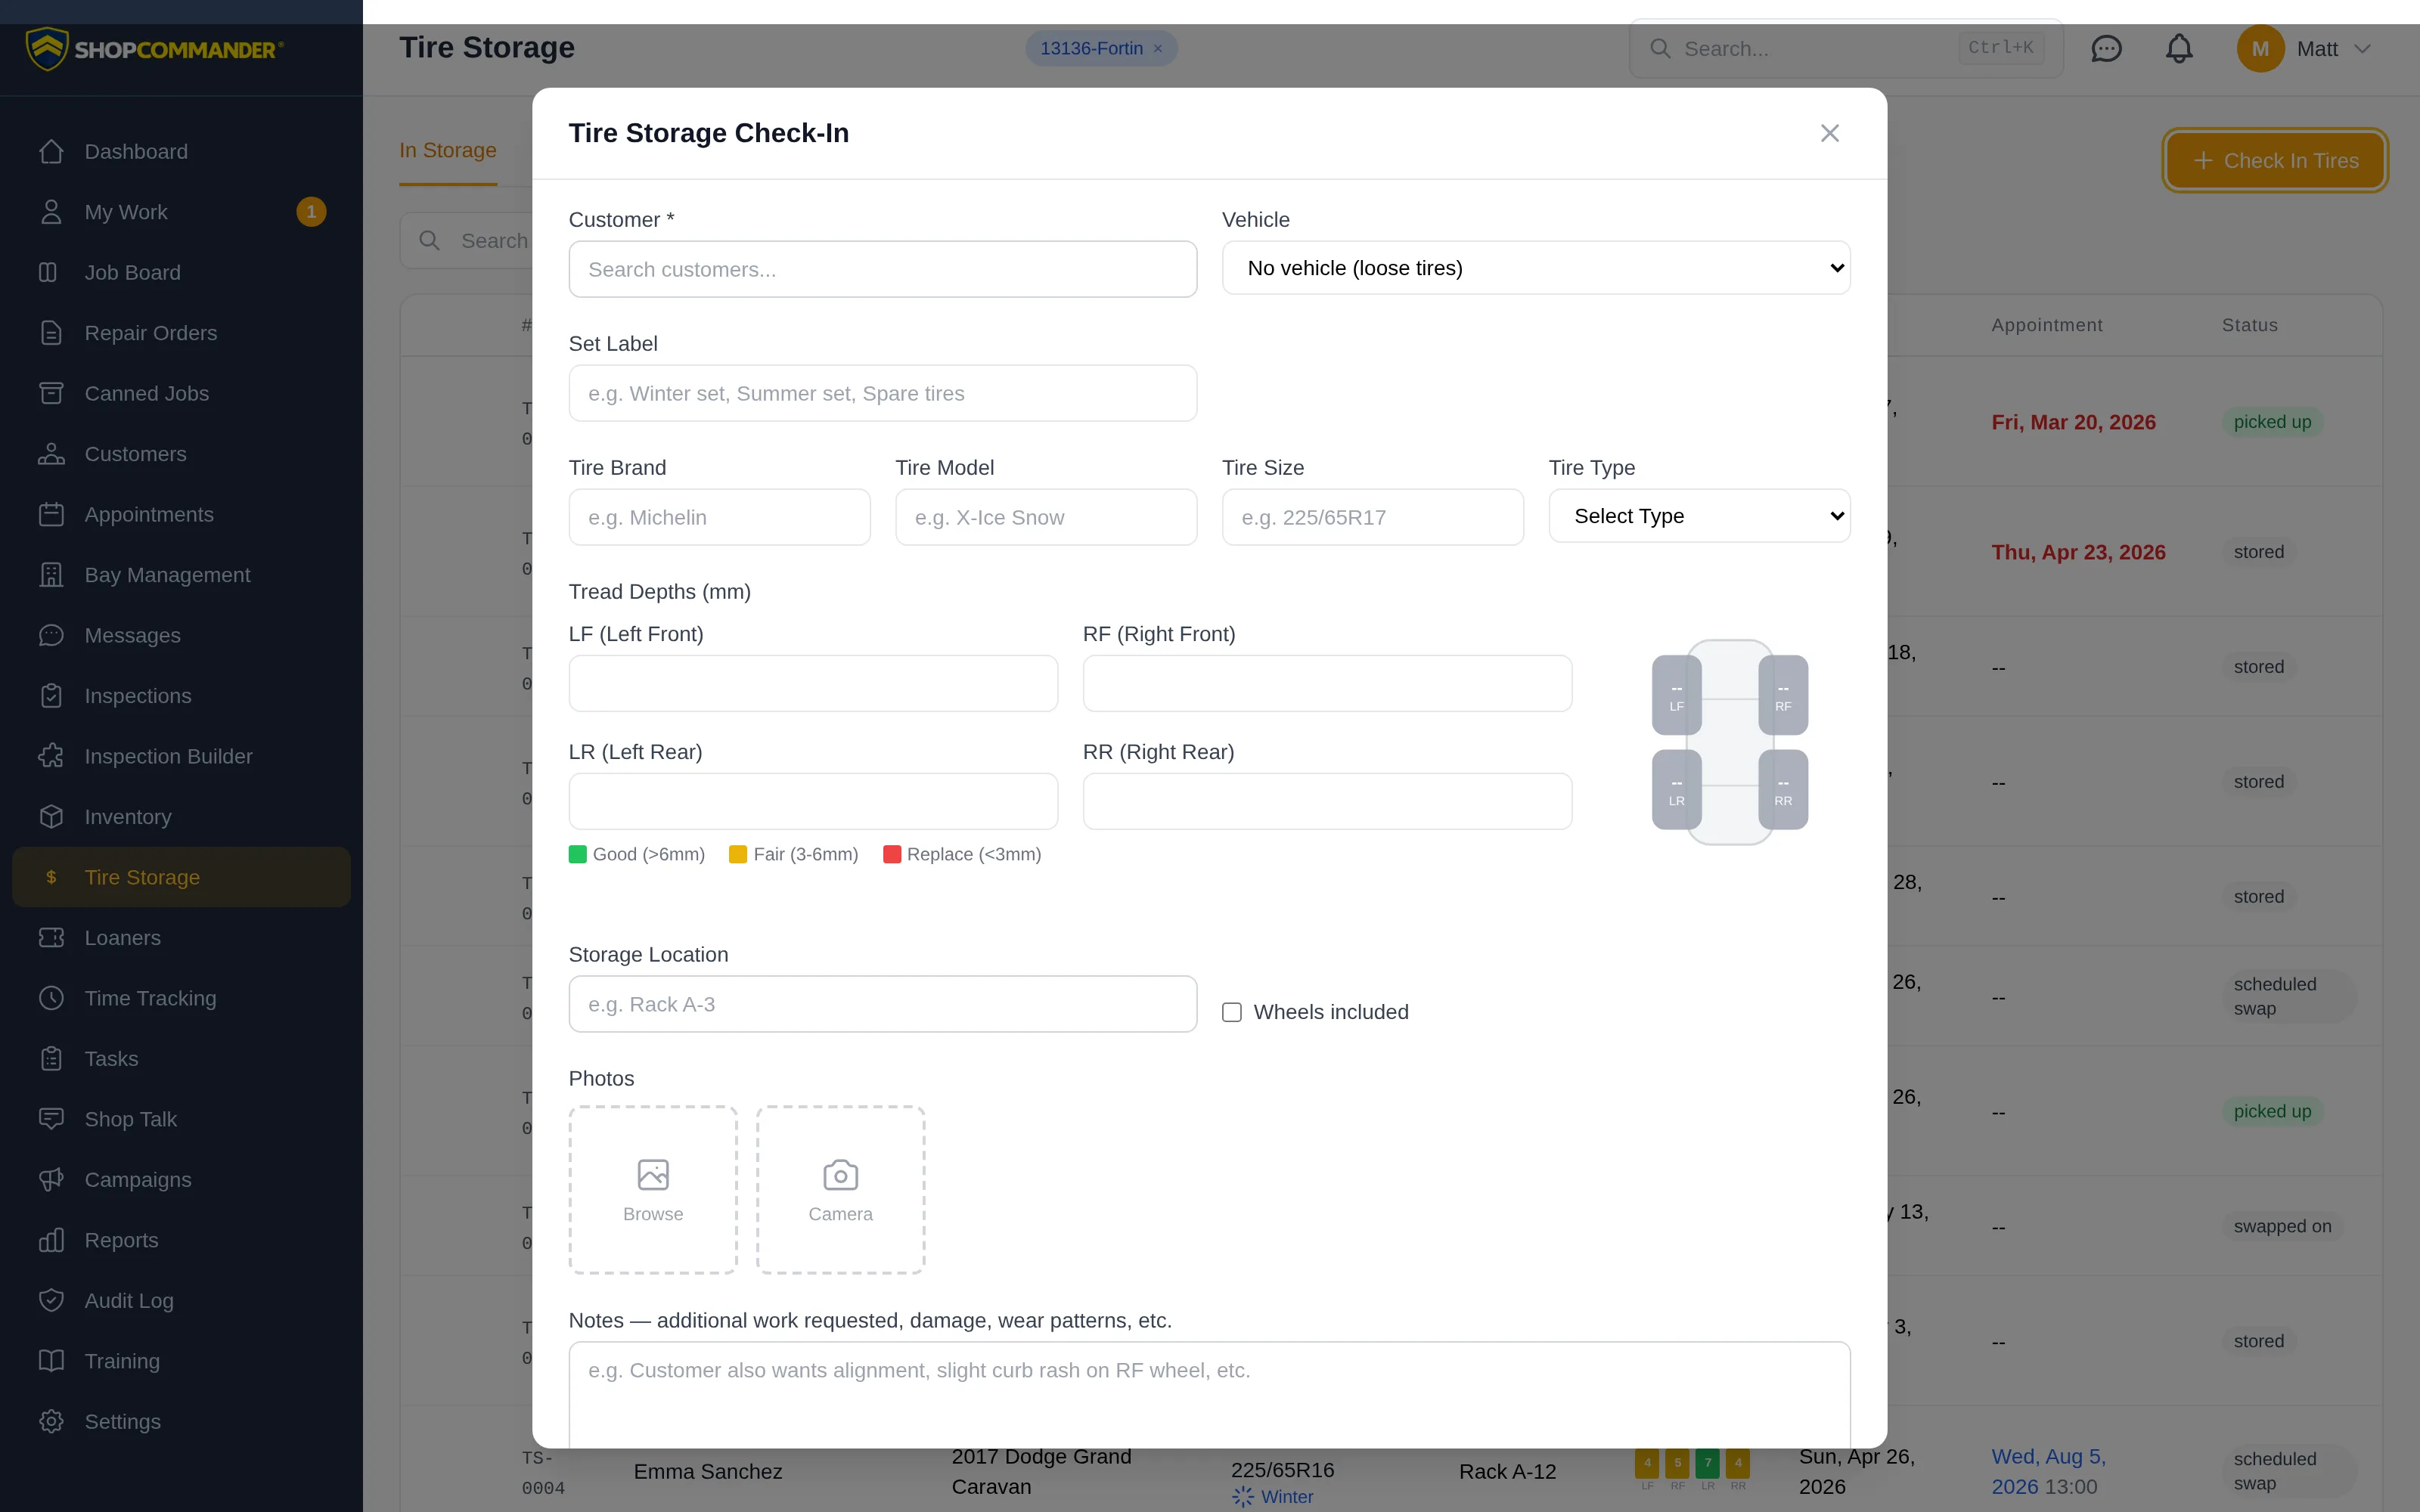Open Settings in sidebar
Screen dimensions: 2420x1512
[x=181, y=1422]
